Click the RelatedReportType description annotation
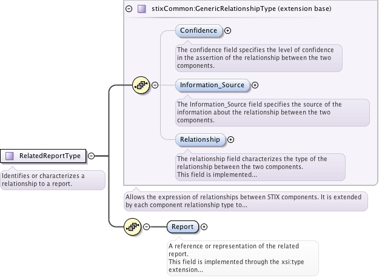The height and width of the screenshot is (278, 379). 52,180
